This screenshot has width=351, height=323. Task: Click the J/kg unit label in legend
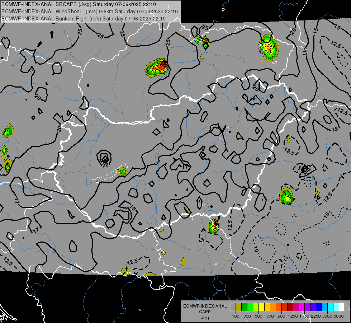pyautogui.click(x=205, y=318)
